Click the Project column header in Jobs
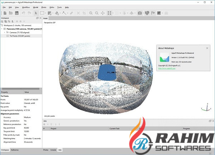Screen dimensions: 215x155 (x=79, y=129)
